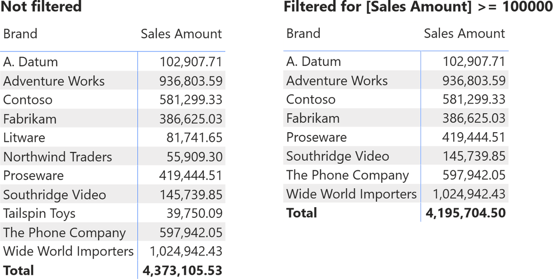The width and height of the screenshot is (553, 279).
Task: Select Southridge Video in the Not filtered table
Action: 55,195
